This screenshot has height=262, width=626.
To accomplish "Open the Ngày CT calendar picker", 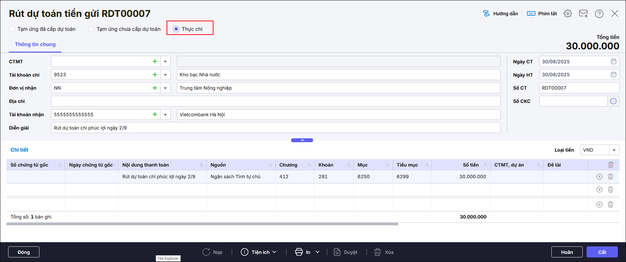I will click(x=613, y=62).
